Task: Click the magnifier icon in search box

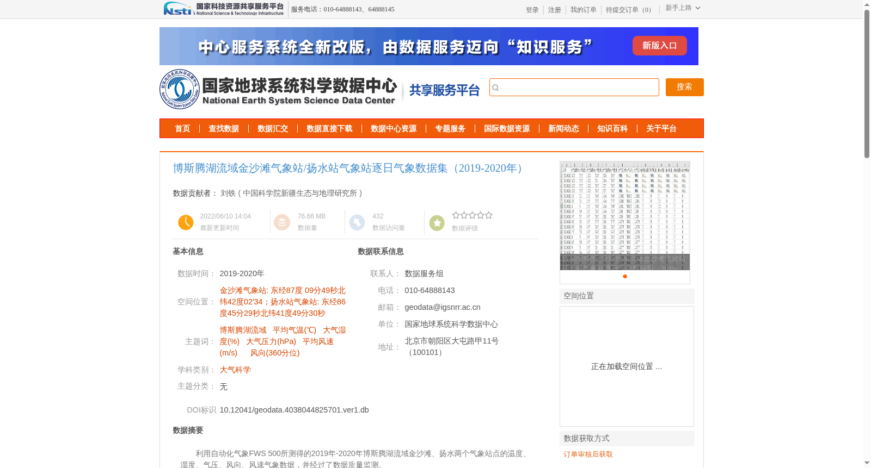Action: (x=495, y=88)
